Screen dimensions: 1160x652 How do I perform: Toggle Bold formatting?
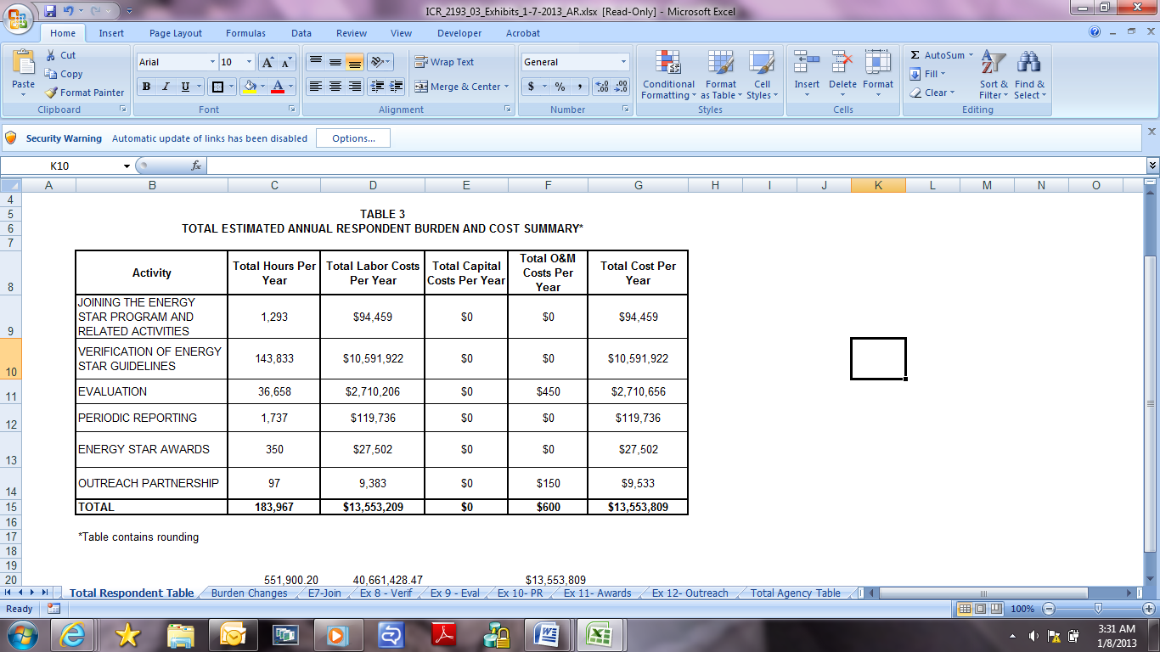click(146, 87)
